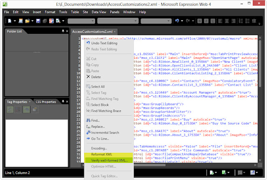Click the status bar compatibility check icon
267x180 pixels.
coord(212,172)
